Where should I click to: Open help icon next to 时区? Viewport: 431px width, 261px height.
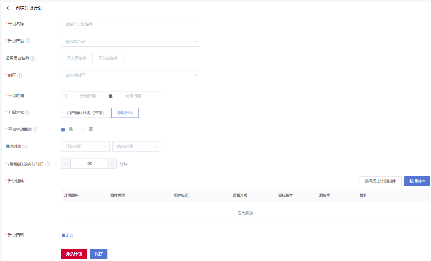(x=20, y=75)
